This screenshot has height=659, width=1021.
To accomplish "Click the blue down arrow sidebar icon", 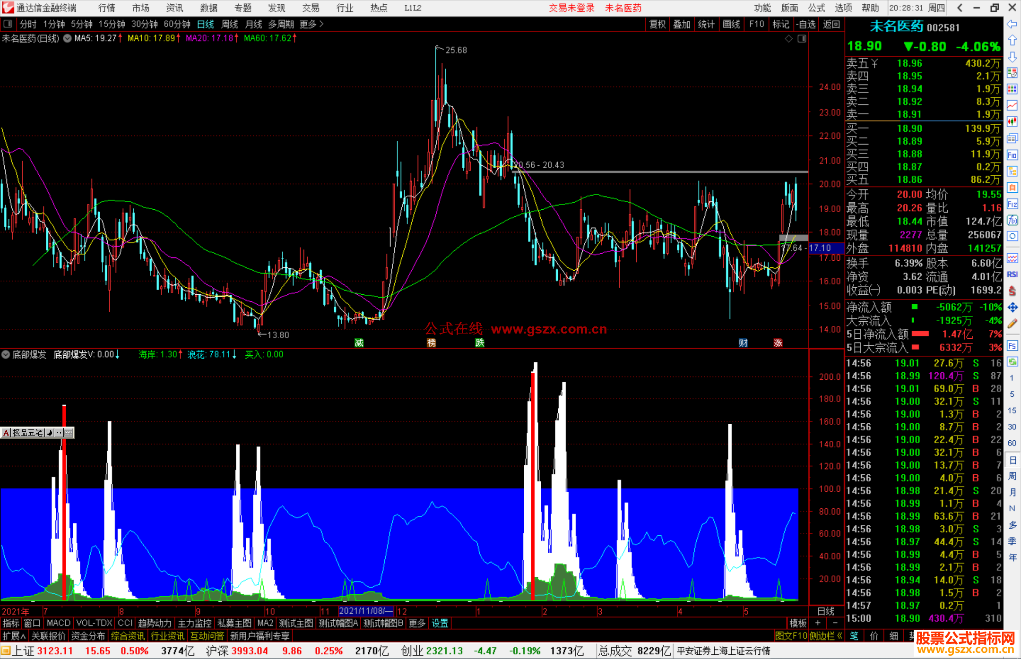I will (x=1012, y=57).
